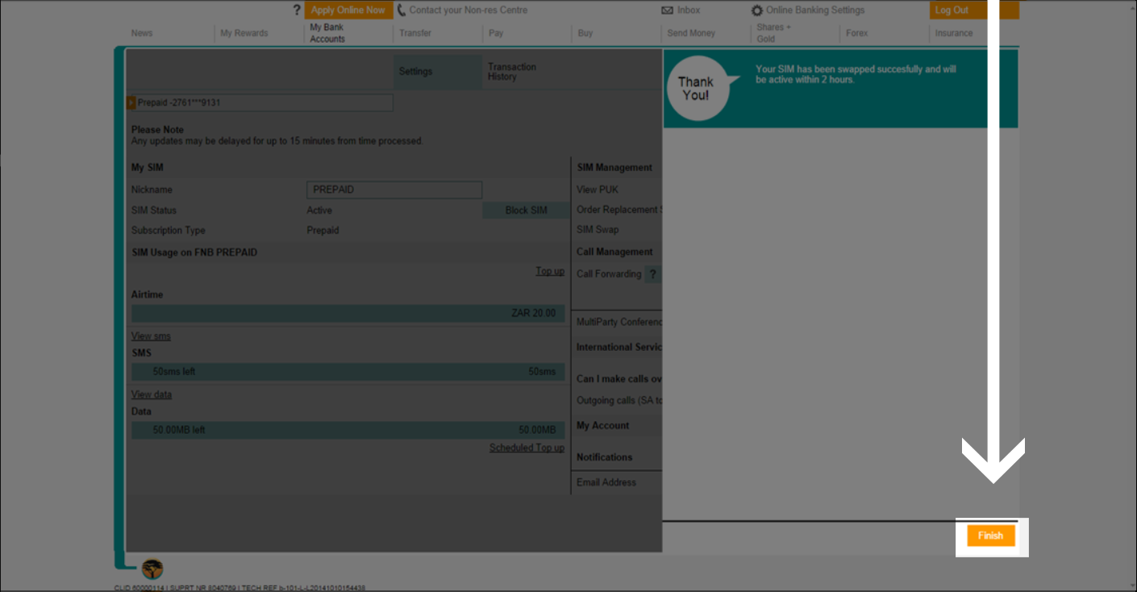Switch to the Transaction History tab
1137x592 pixels.
click(511, 72)
